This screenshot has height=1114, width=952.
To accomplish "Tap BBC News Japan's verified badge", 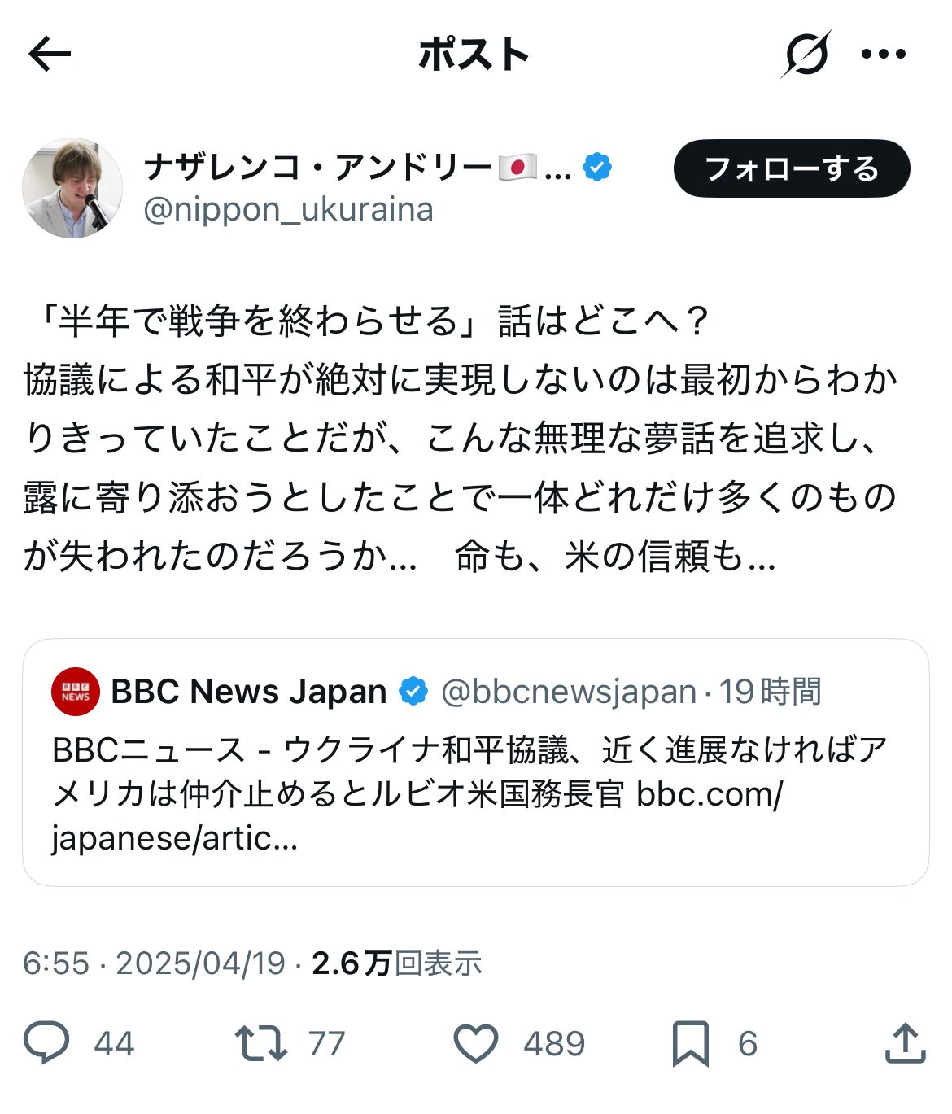I will point(413,692).
